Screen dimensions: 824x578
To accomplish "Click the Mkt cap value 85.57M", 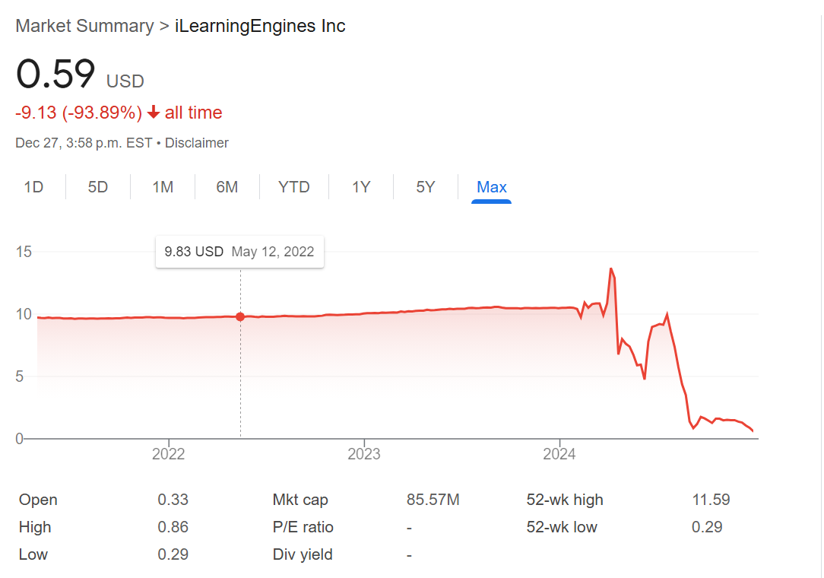I will tap(433, 500).
